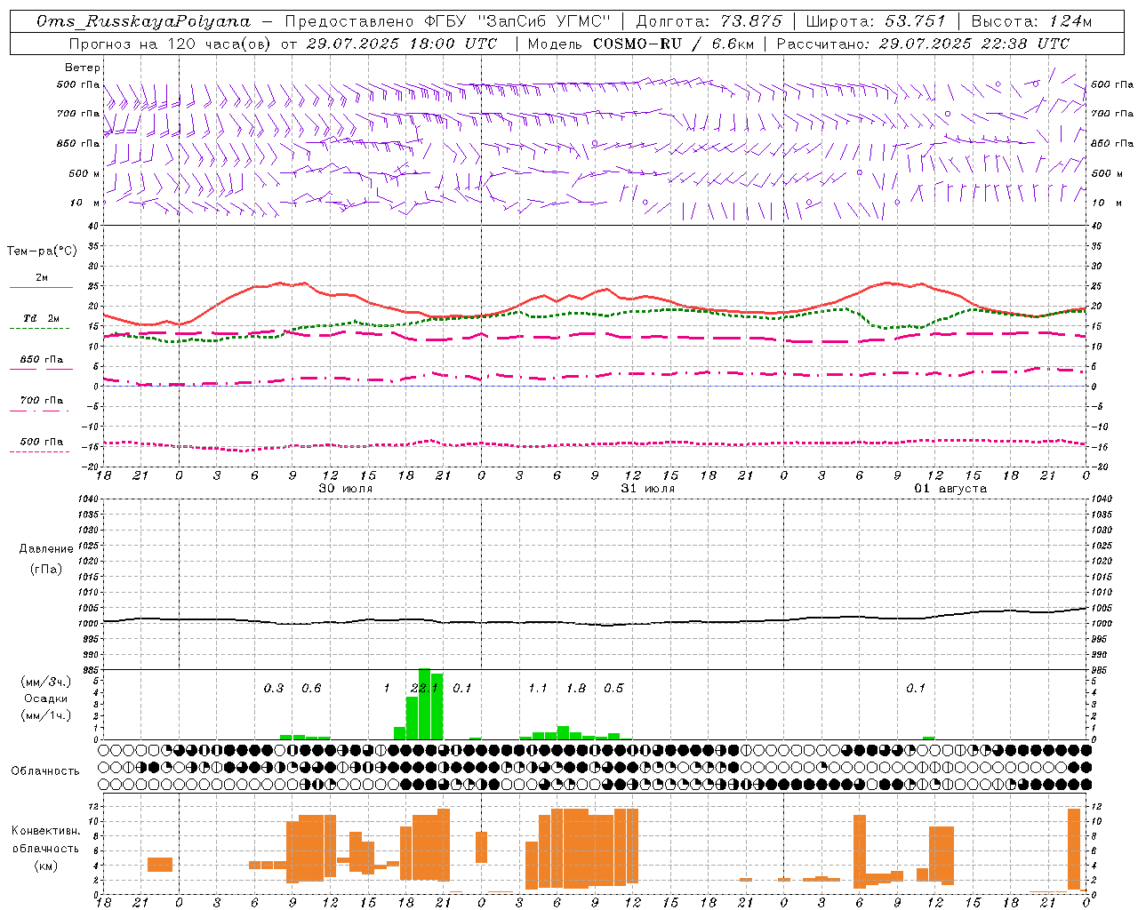Click the 'Осадки' precipitation label

pyautogui.click(x=45, y=698)
